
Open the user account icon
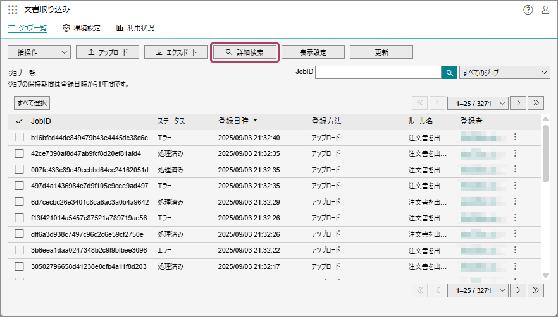(x=545, y=10)
